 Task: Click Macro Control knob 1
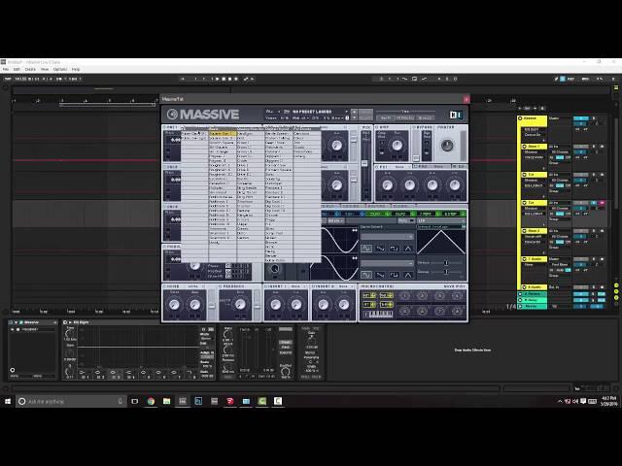click(x=404, y=295)
